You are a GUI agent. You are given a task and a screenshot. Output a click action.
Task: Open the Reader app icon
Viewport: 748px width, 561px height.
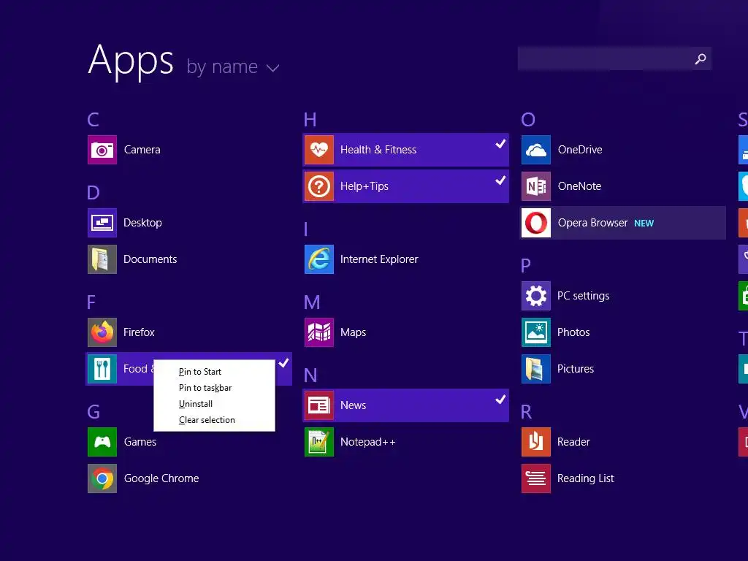pyautogui.click(x=536, y=442)
